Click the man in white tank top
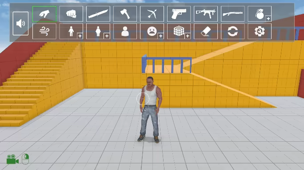This screenshot has width=304, height=170. pos(150,109)
